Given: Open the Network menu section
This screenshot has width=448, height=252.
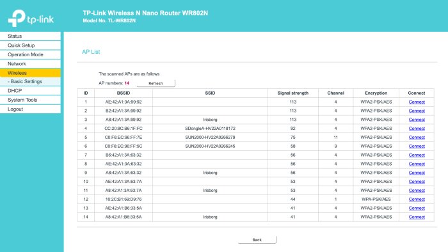Looking at the screenshot, I should point(30,64).
